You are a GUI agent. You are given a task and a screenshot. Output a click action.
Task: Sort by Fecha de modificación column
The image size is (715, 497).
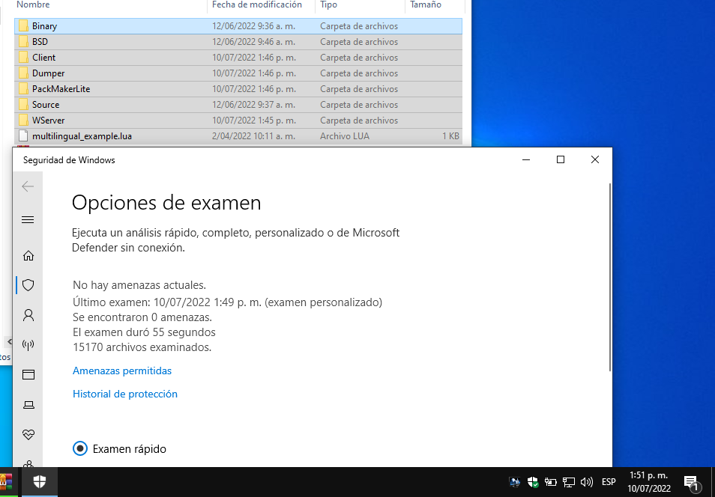(x=256, y=5)
